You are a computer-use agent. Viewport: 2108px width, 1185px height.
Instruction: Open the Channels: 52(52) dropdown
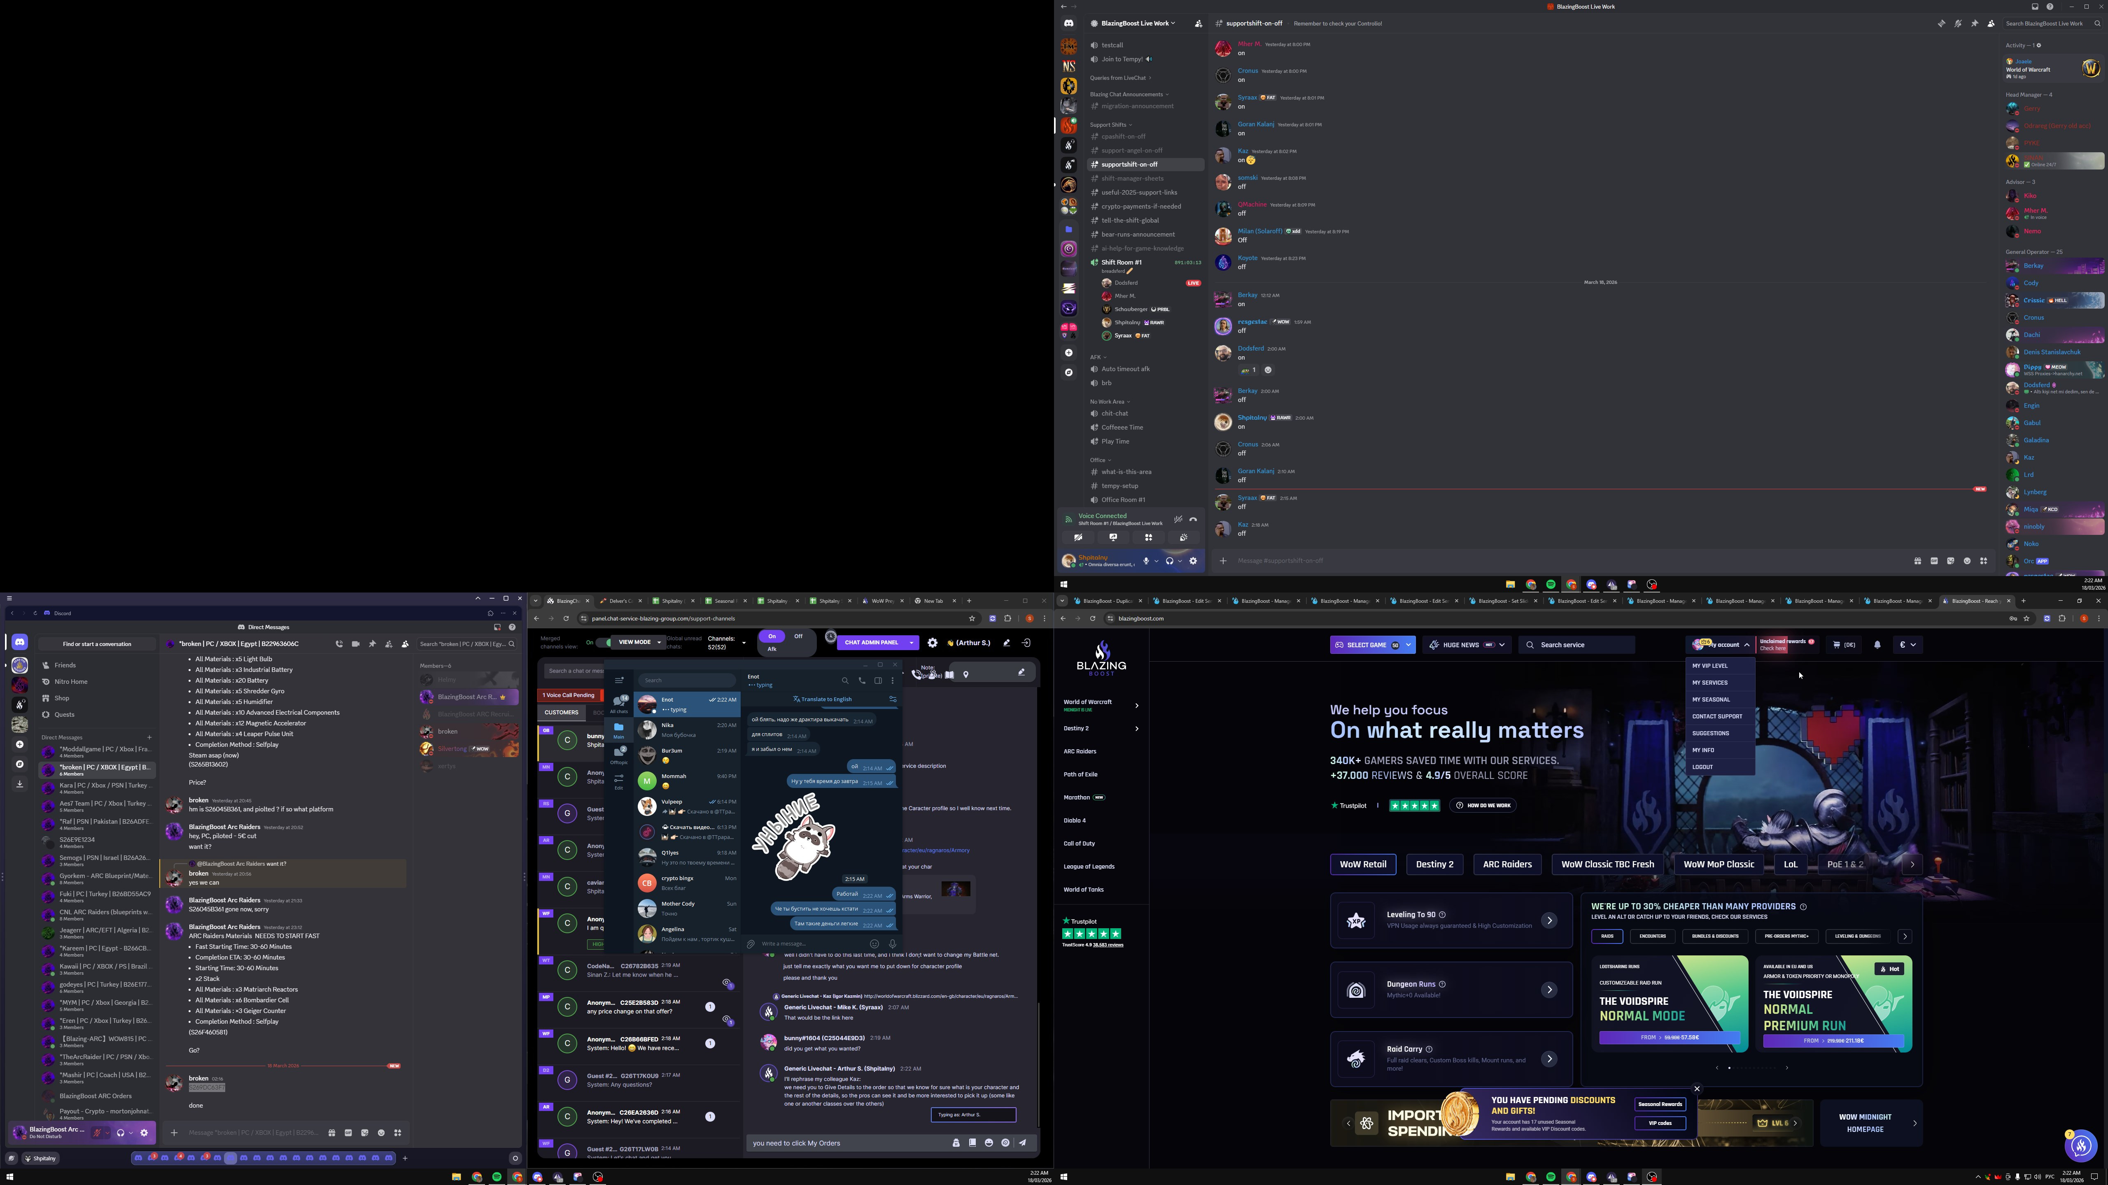[727, 643]
